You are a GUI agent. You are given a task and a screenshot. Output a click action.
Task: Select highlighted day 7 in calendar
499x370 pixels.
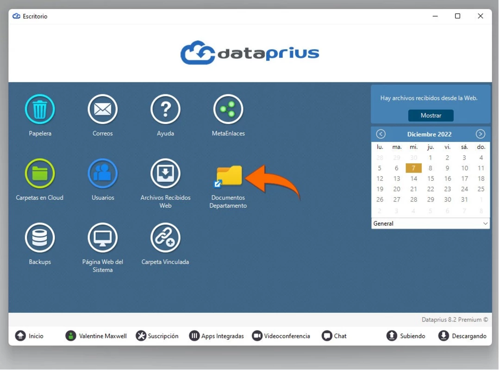(413, 168)
